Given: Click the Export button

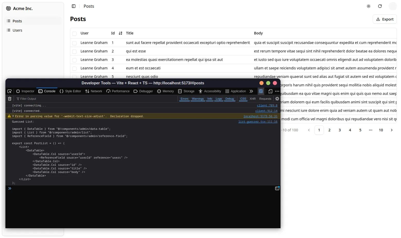Looking at the screenshot, I should pyautogui.click(x=385, y=19).
